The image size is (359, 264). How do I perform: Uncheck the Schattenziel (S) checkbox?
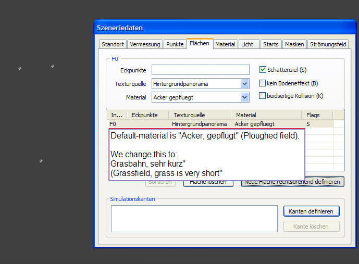(263, 70)
